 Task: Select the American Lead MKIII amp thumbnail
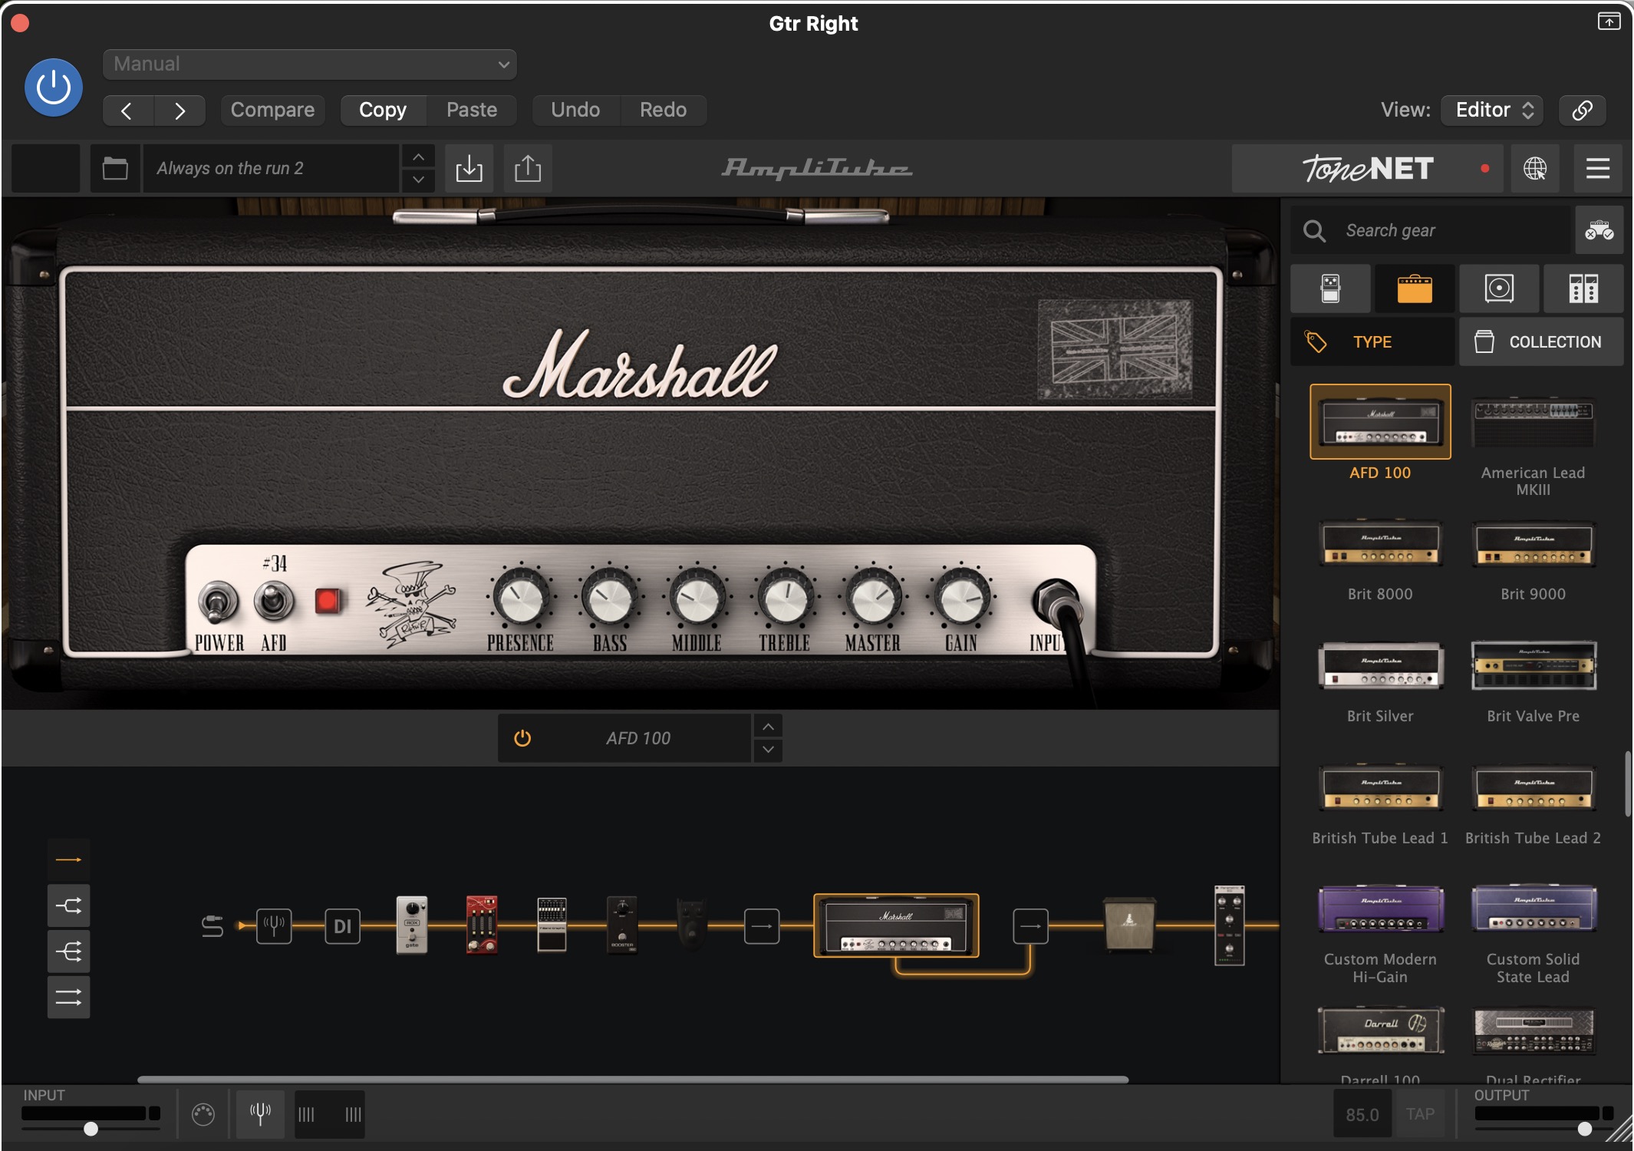pyautogui.click(x=1533, y=422)
